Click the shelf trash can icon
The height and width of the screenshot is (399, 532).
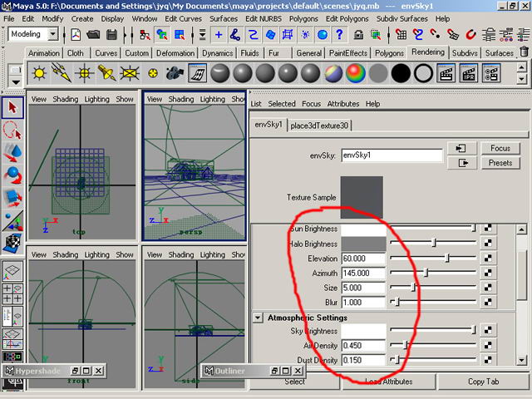[525, 52]
